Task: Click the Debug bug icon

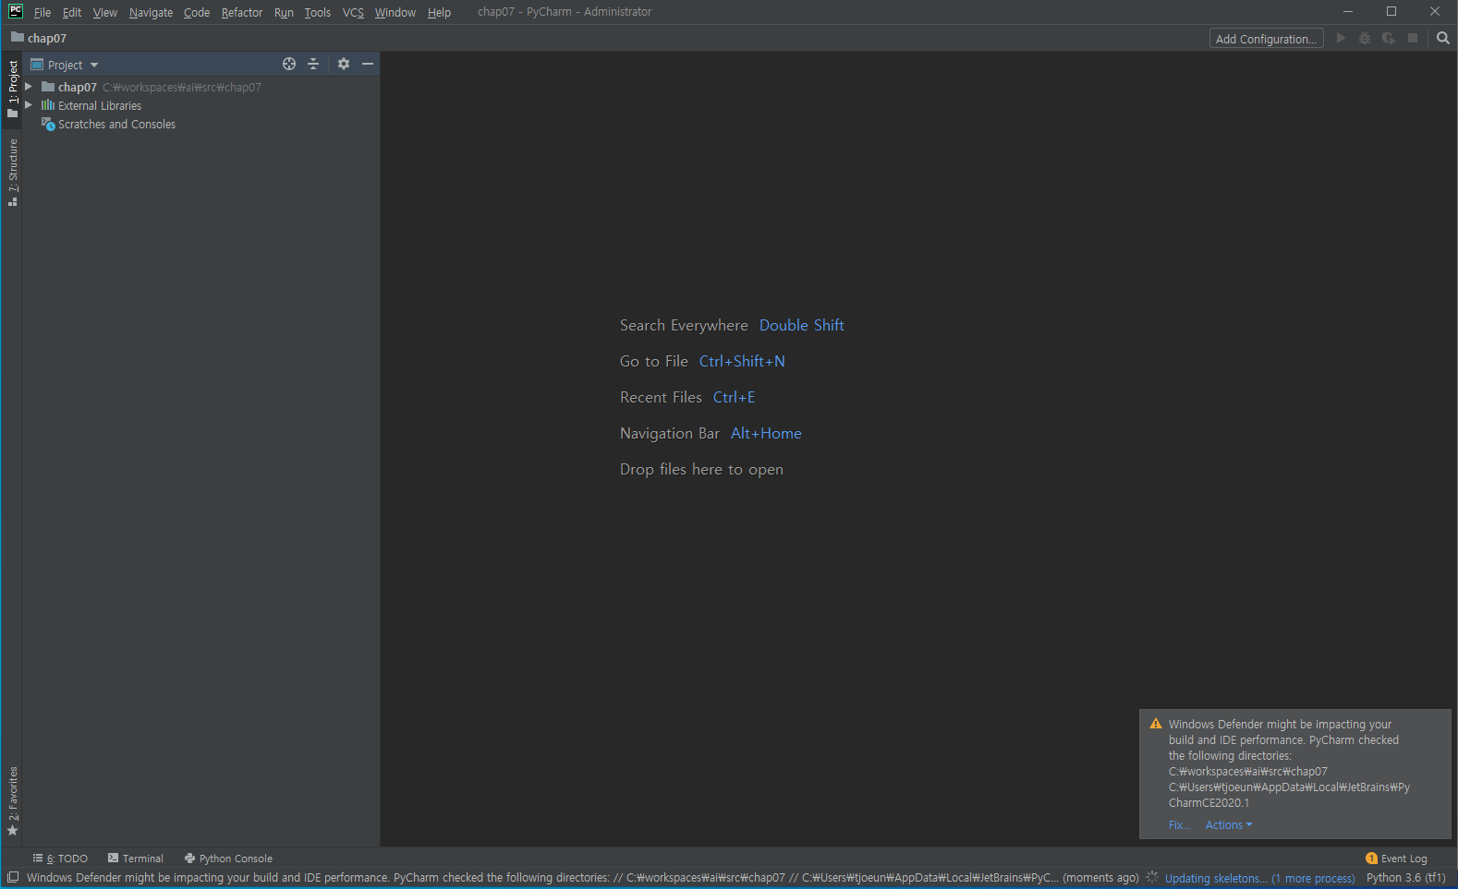Action: (1365, 38)
